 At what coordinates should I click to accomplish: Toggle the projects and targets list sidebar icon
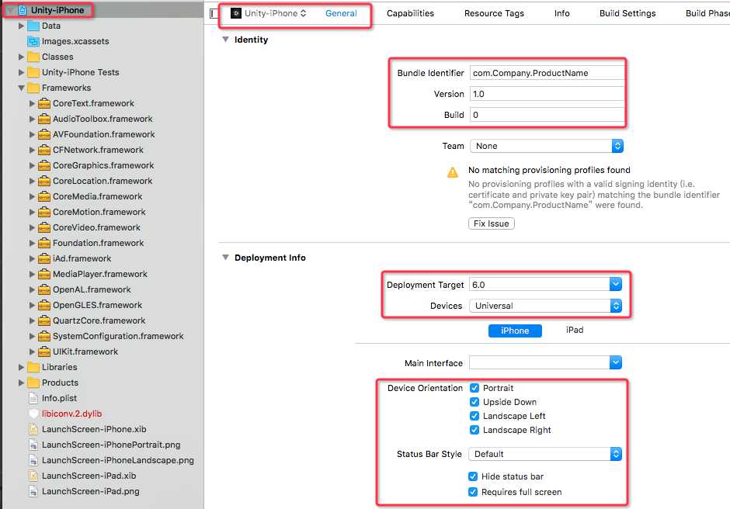point(214,13)
